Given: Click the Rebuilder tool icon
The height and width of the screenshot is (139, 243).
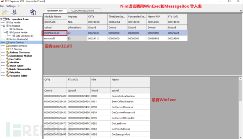Looking at the screenshot, I should (x=7, y=72).
